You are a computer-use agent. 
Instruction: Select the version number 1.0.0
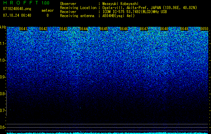pos(46,3)
